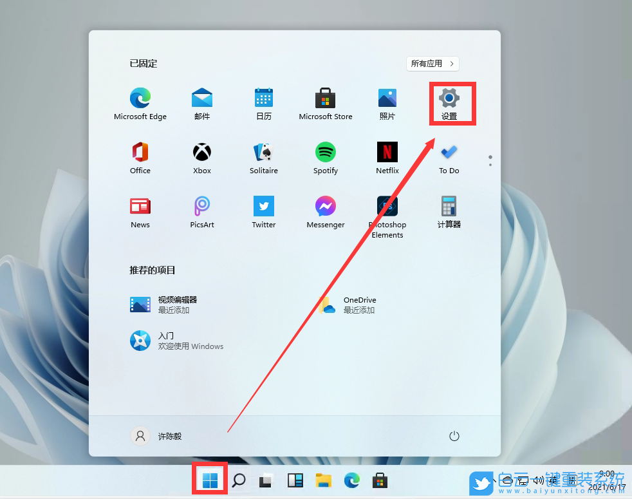Launch PicsArt from pinned apps
632x499 pixels.
201,208
